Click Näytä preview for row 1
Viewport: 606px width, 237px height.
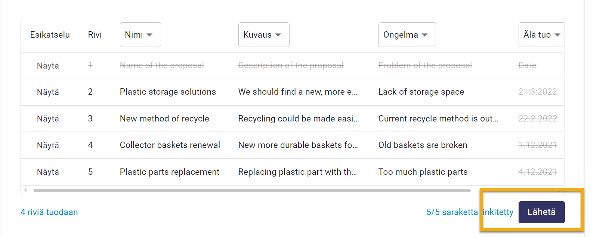click(48, 66)
